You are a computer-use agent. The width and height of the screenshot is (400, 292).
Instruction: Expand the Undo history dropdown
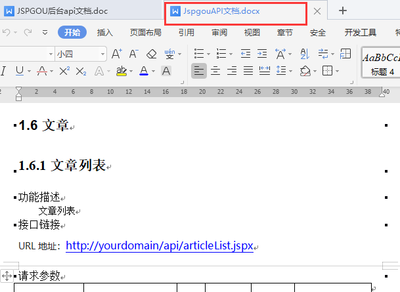tap(15, 33)
